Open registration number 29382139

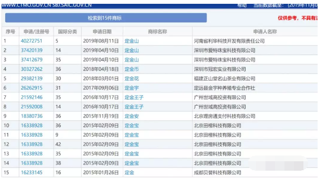(31, 78)
